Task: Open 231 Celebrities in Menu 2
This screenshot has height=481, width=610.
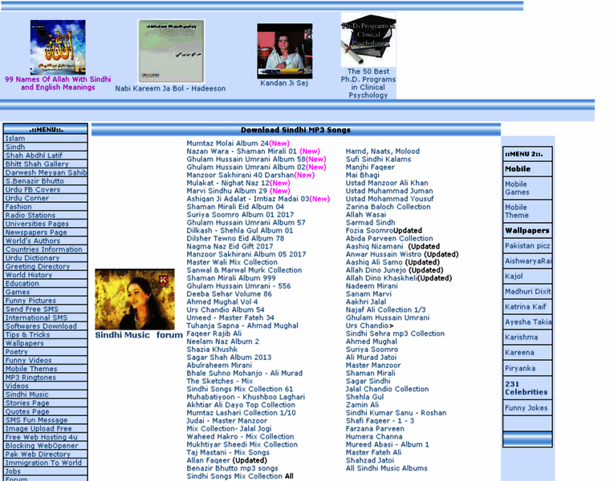Action: pyautogui.click(x=527, y=388)
